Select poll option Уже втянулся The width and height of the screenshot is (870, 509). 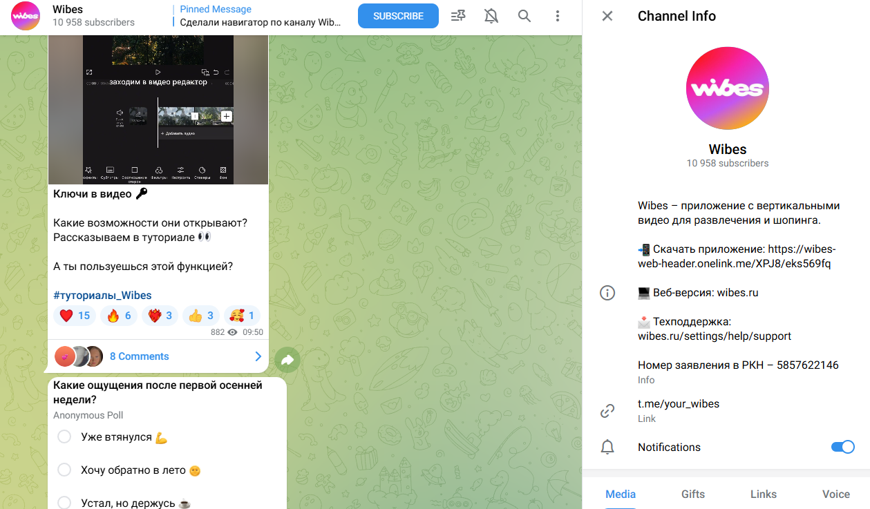(x=64, y=437)
